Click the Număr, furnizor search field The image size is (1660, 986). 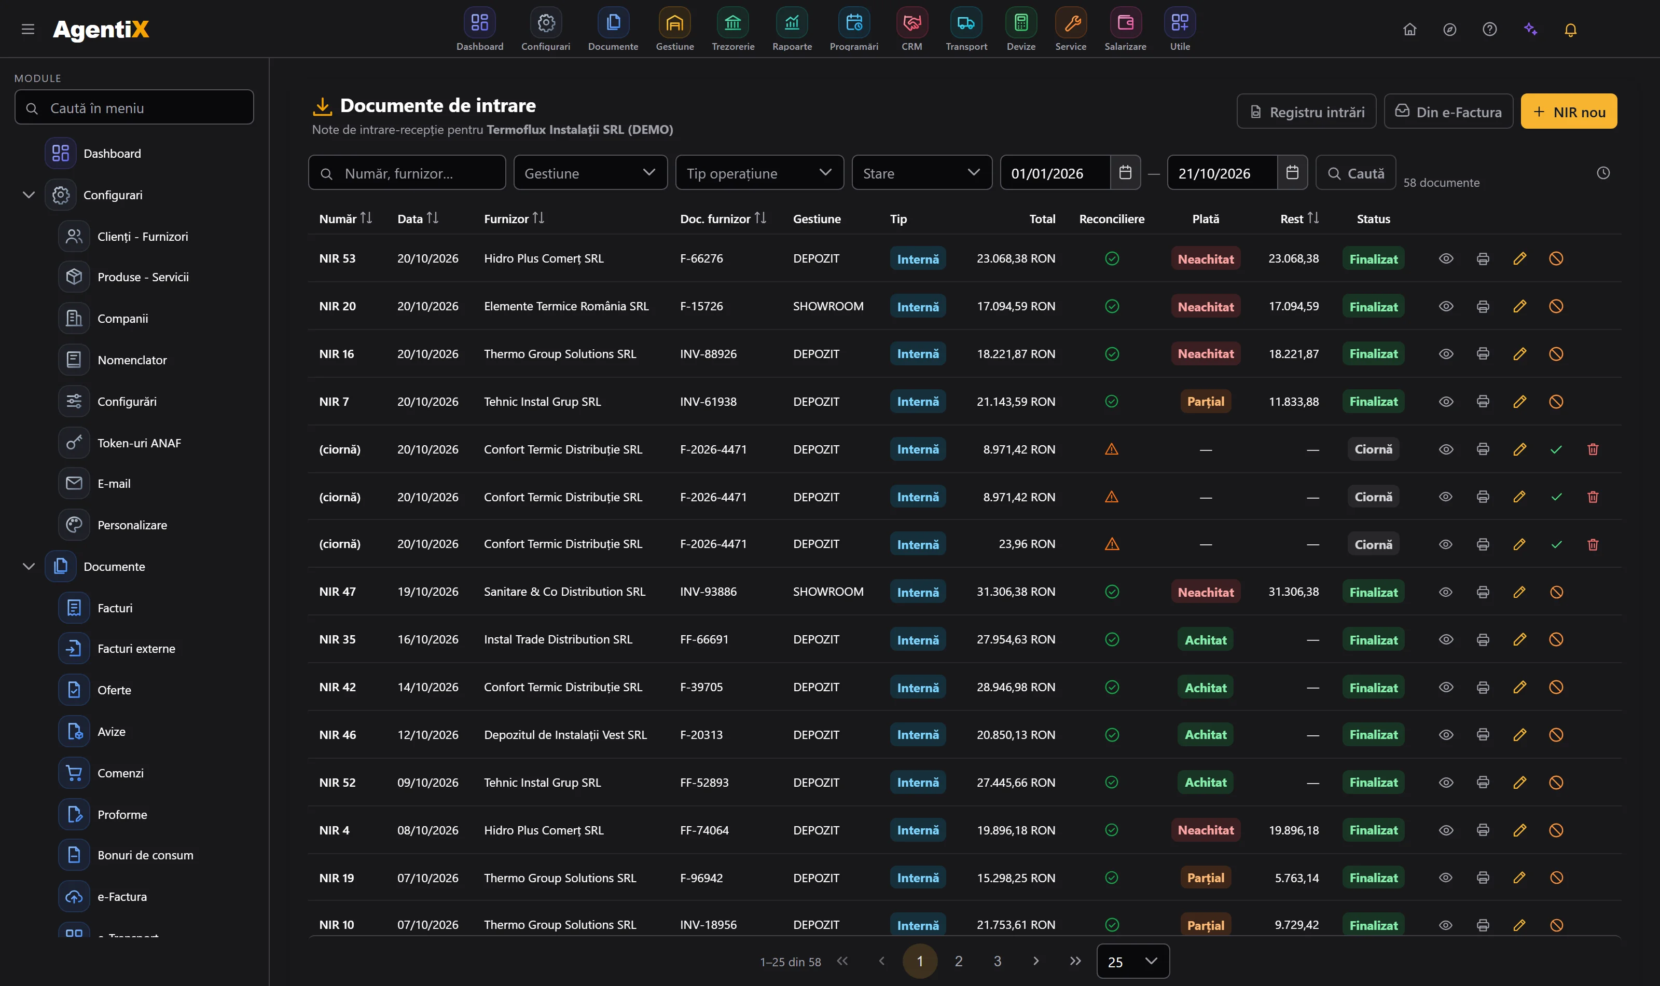pyautogui.click(x=407, y=173)
